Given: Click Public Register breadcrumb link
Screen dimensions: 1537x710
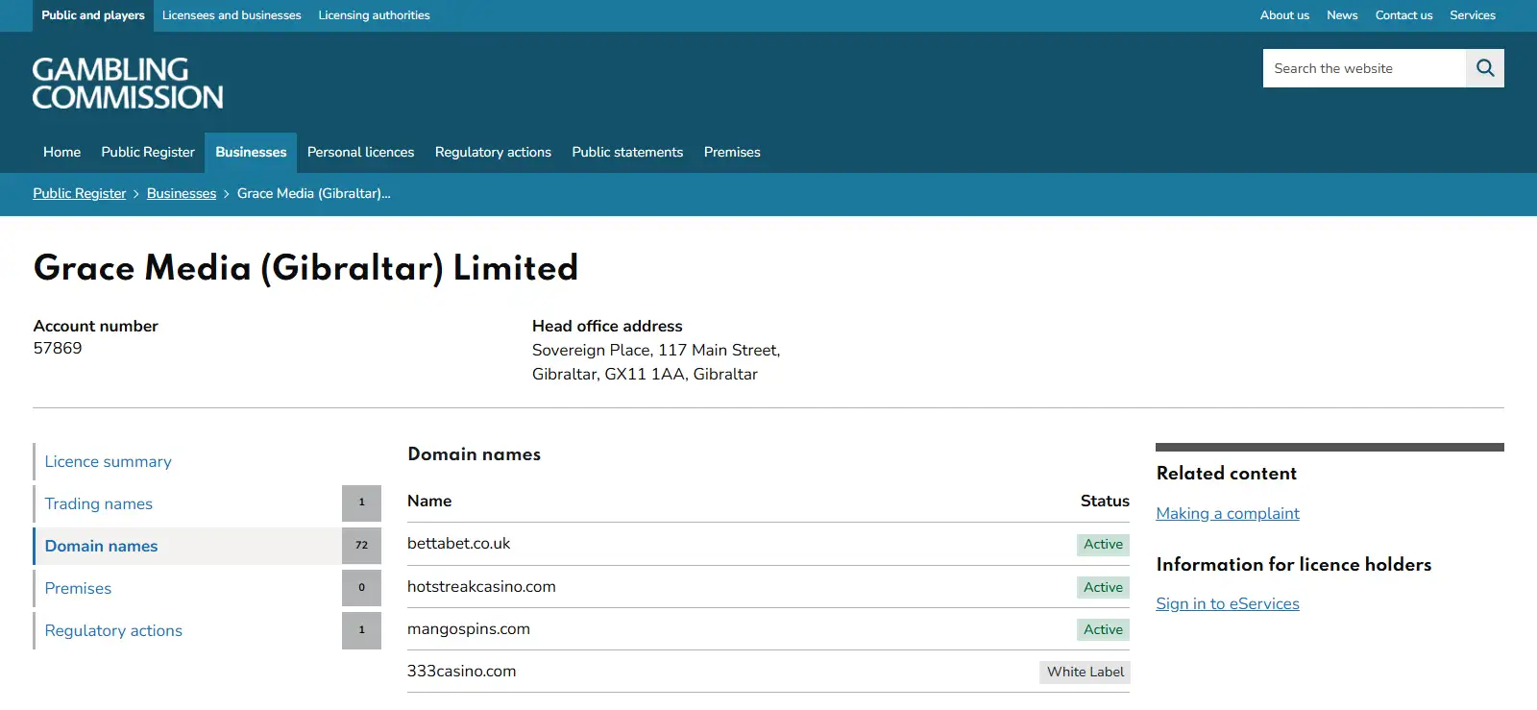Looking at the screenshot, I should [80, 193].
